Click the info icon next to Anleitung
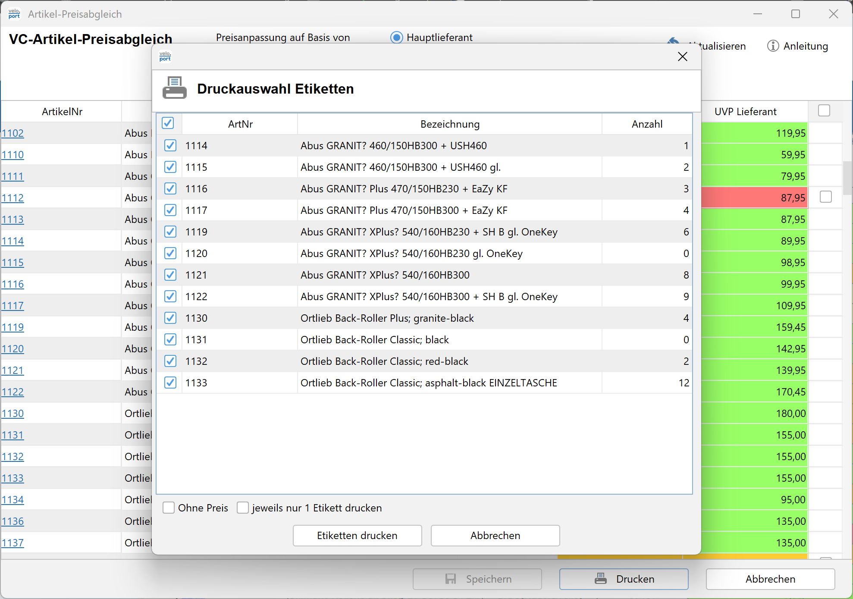This screenshot has height=599, width=853. pos(773,46)
